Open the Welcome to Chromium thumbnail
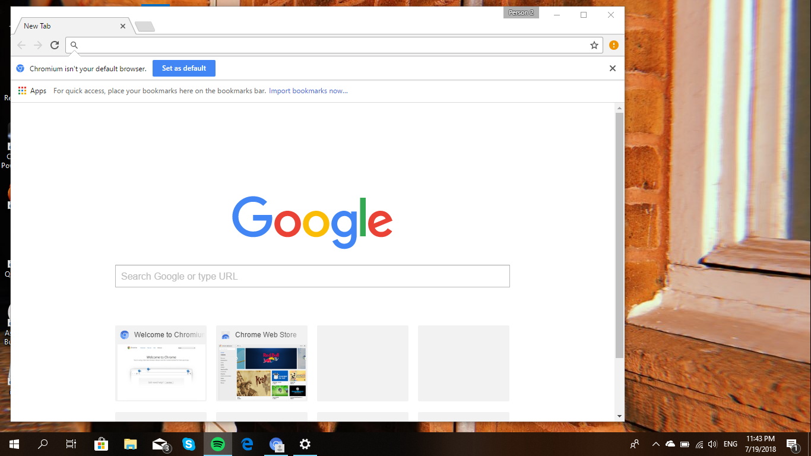The image size is (811, 456). coord(161,363)
